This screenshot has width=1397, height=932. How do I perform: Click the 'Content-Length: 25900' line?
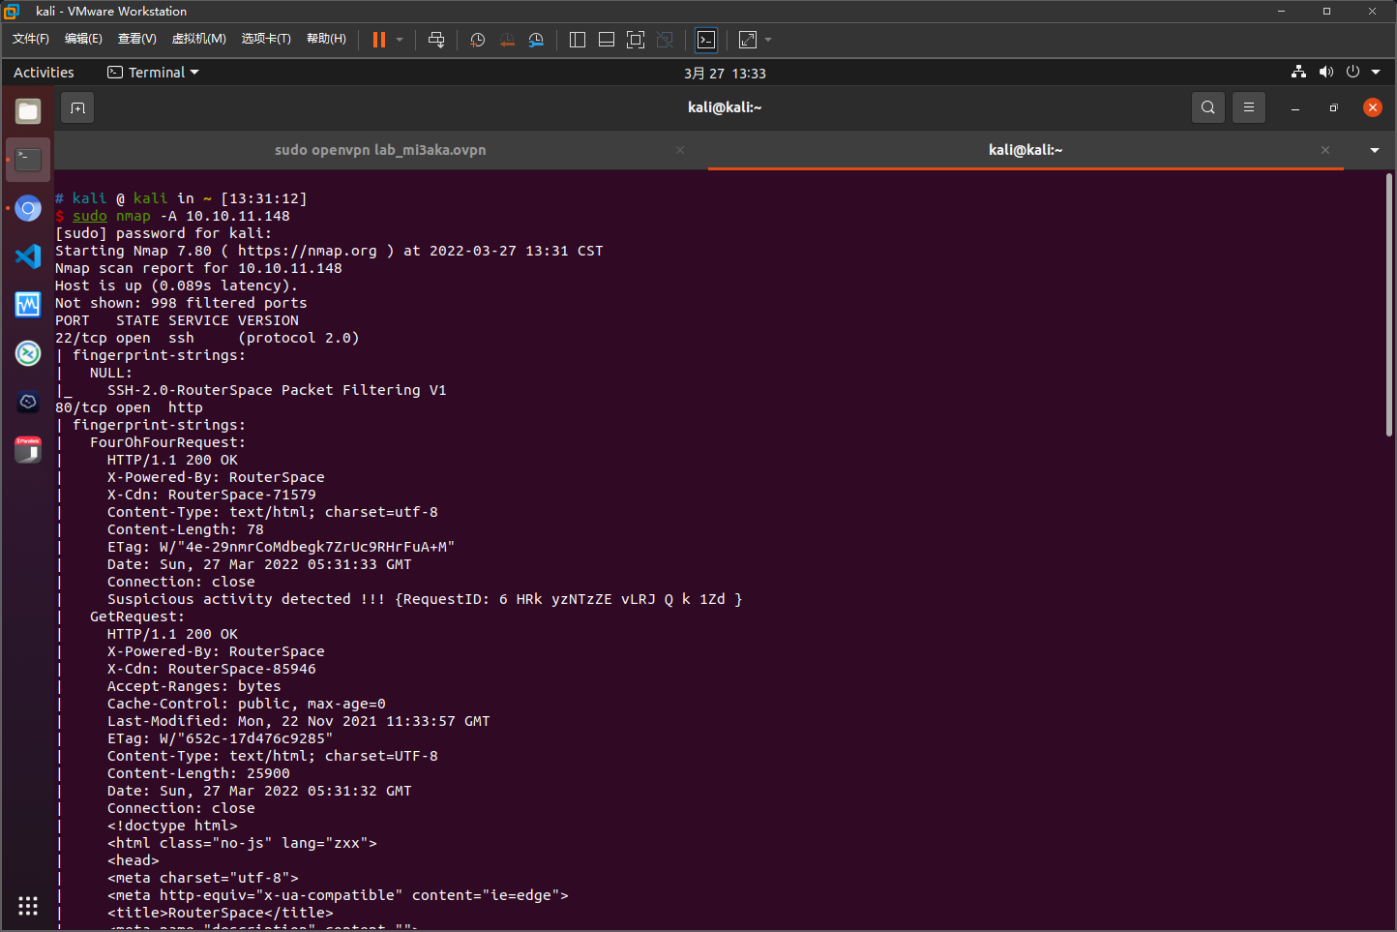198,773
